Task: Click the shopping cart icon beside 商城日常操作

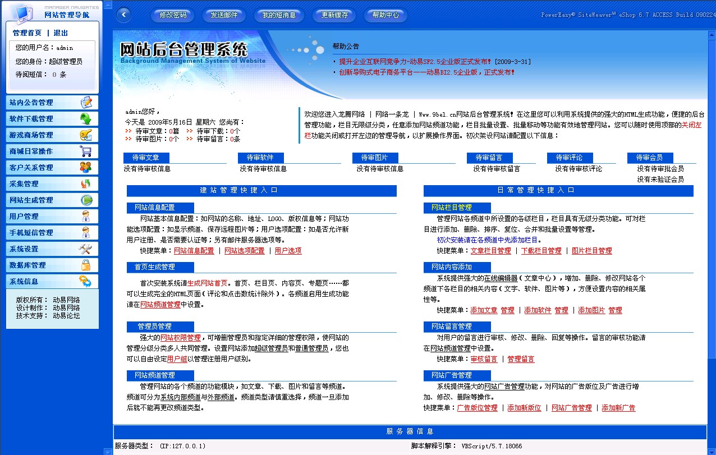Action: [x=86, y=151]
